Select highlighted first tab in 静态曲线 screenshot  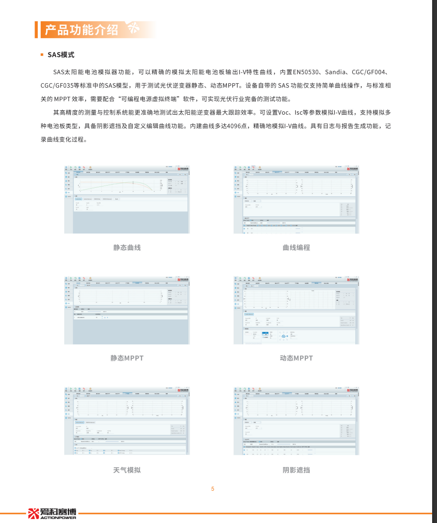click(x=78, y=172)
